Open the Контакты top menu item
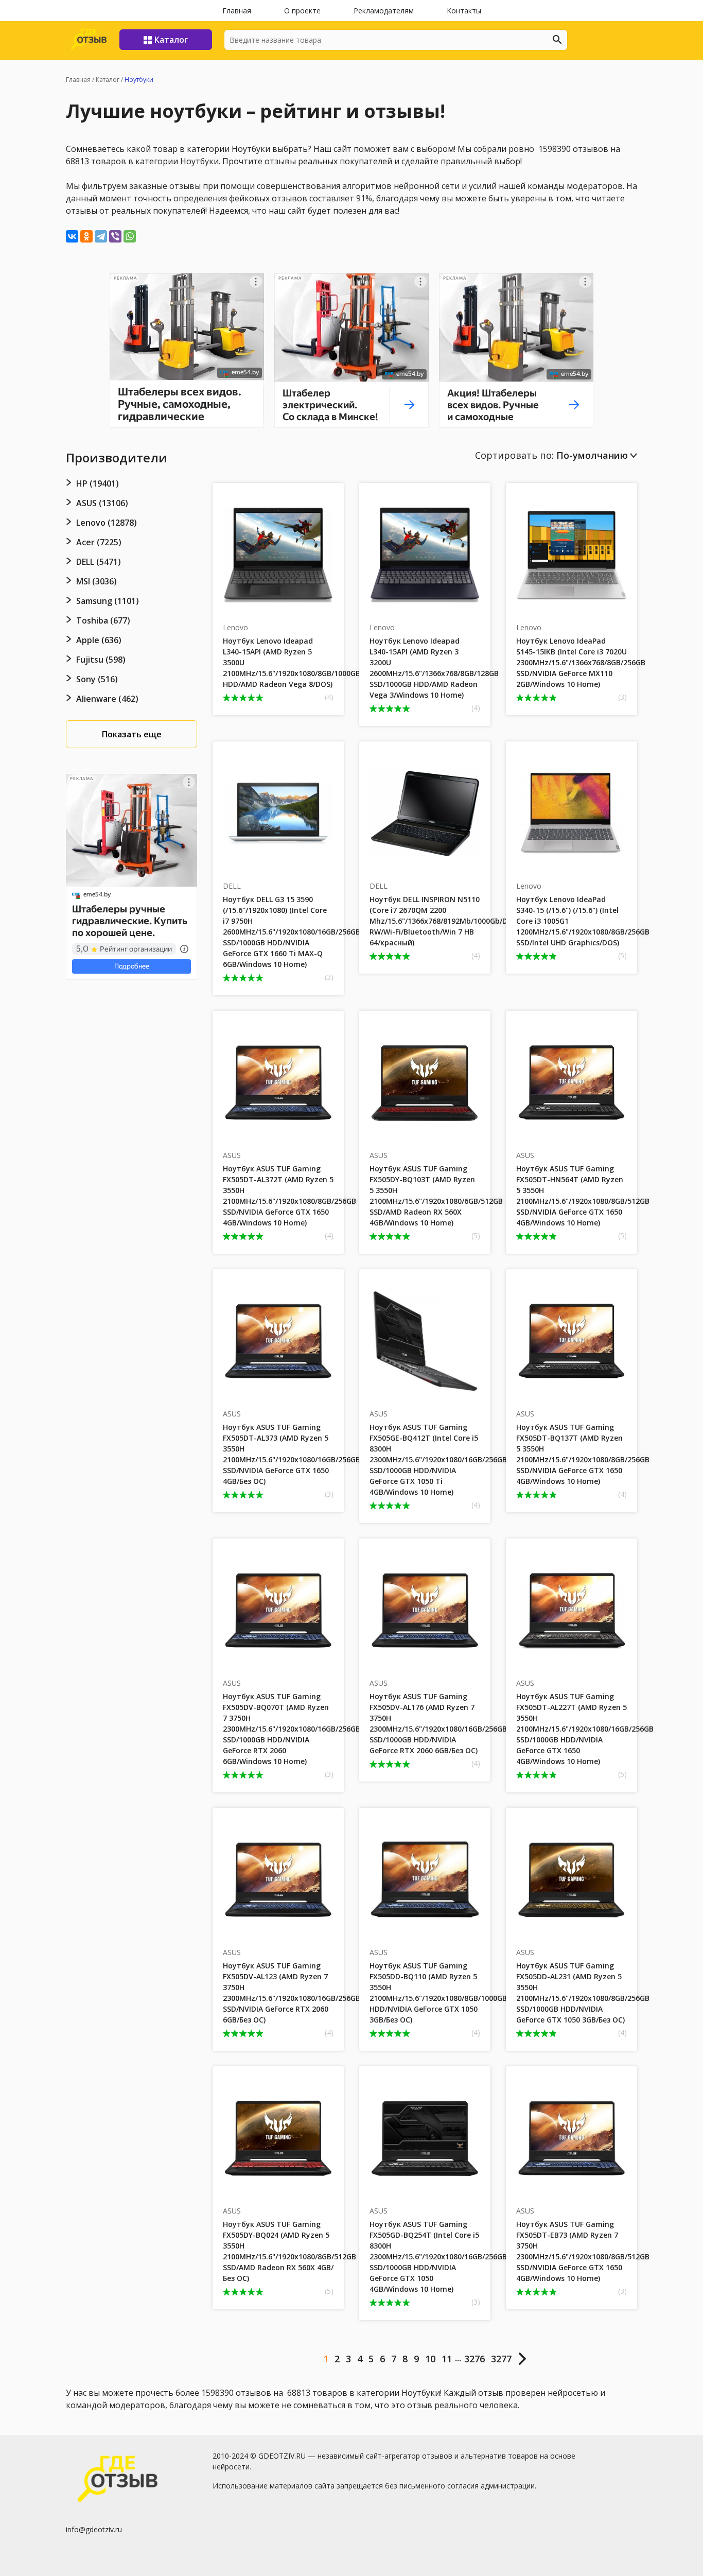The image size is (703, 2576). (463, 11)
